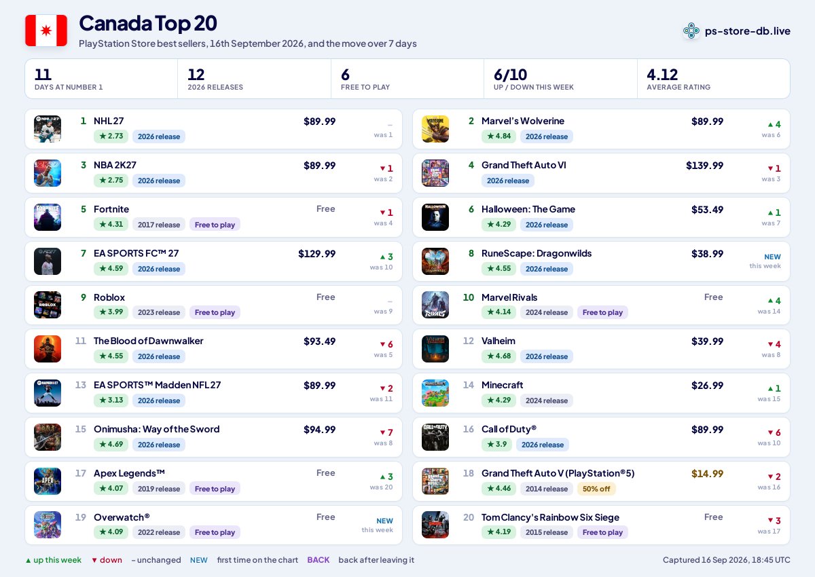Open the Valheim title
815x577 pixels.
(x=499, y=341)
